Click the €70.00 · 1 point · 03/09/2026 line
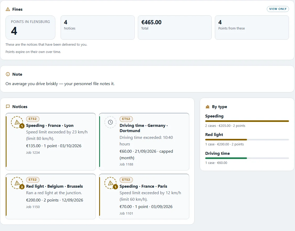Image resolution: width=295 pixels, height=231 pixels. click(x=146, y=206)
